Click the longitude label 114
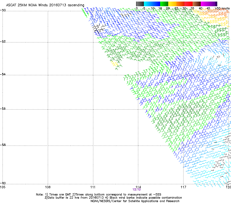The image size is (231, 203). coord(138,187)
